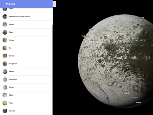
Task: Click the Valdebron label on the globe
Action: (x=85, y=36)
